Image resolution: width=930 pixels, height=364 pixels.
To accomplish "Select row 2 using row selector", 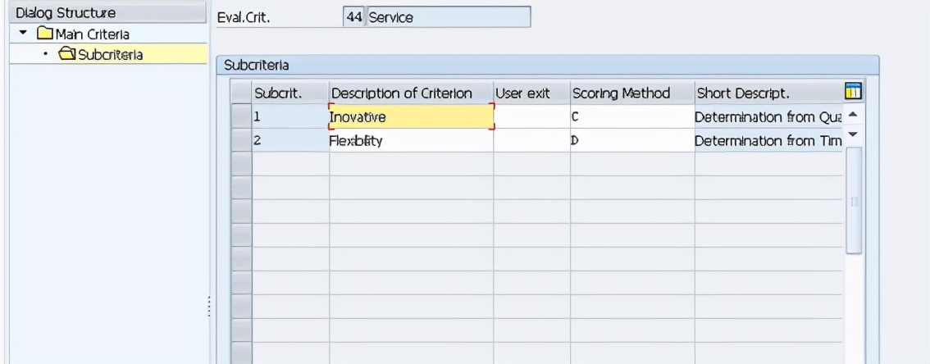I will click(240, 140).
